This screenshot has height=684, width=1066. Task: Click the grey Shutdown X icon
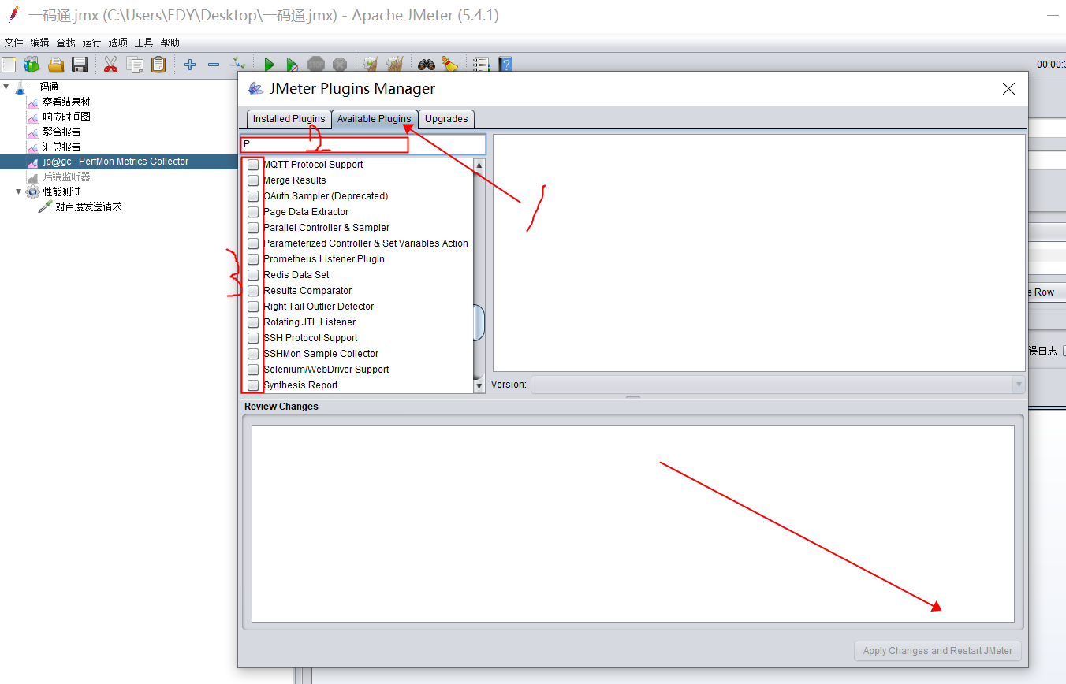pyautogui.click(x=340, y=65)
